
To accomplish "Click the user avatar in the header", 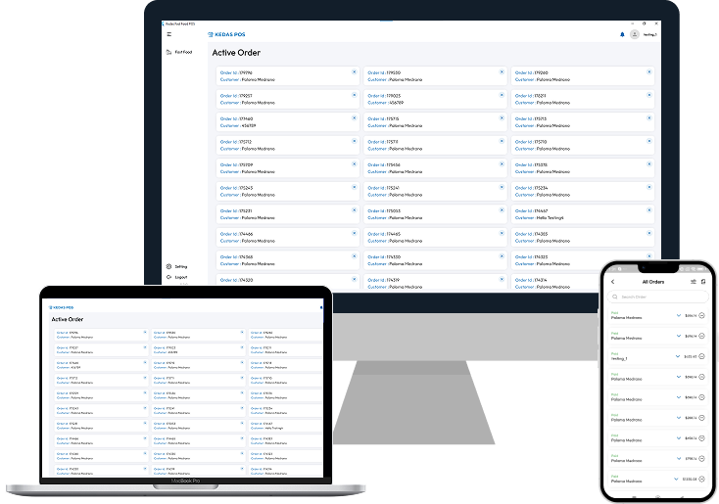I will coord(635,34).
